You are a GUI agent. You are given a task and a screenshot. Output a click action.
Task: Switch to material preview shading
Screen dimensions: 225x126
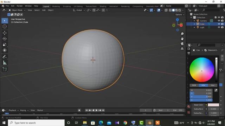click(176, 10)
